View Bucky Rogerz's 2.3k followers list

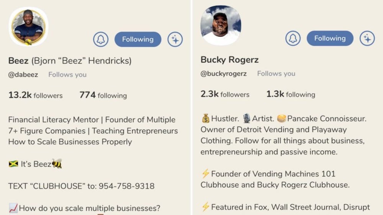coord(225,94)
